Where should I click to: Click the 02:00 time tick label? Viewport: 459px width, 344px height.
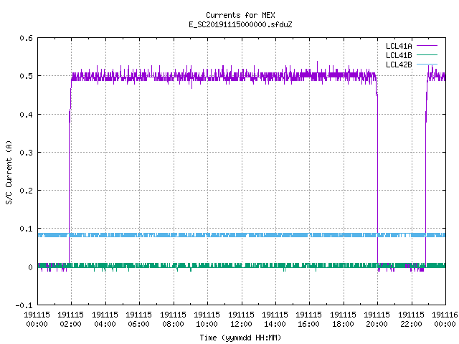click(70, 324)
